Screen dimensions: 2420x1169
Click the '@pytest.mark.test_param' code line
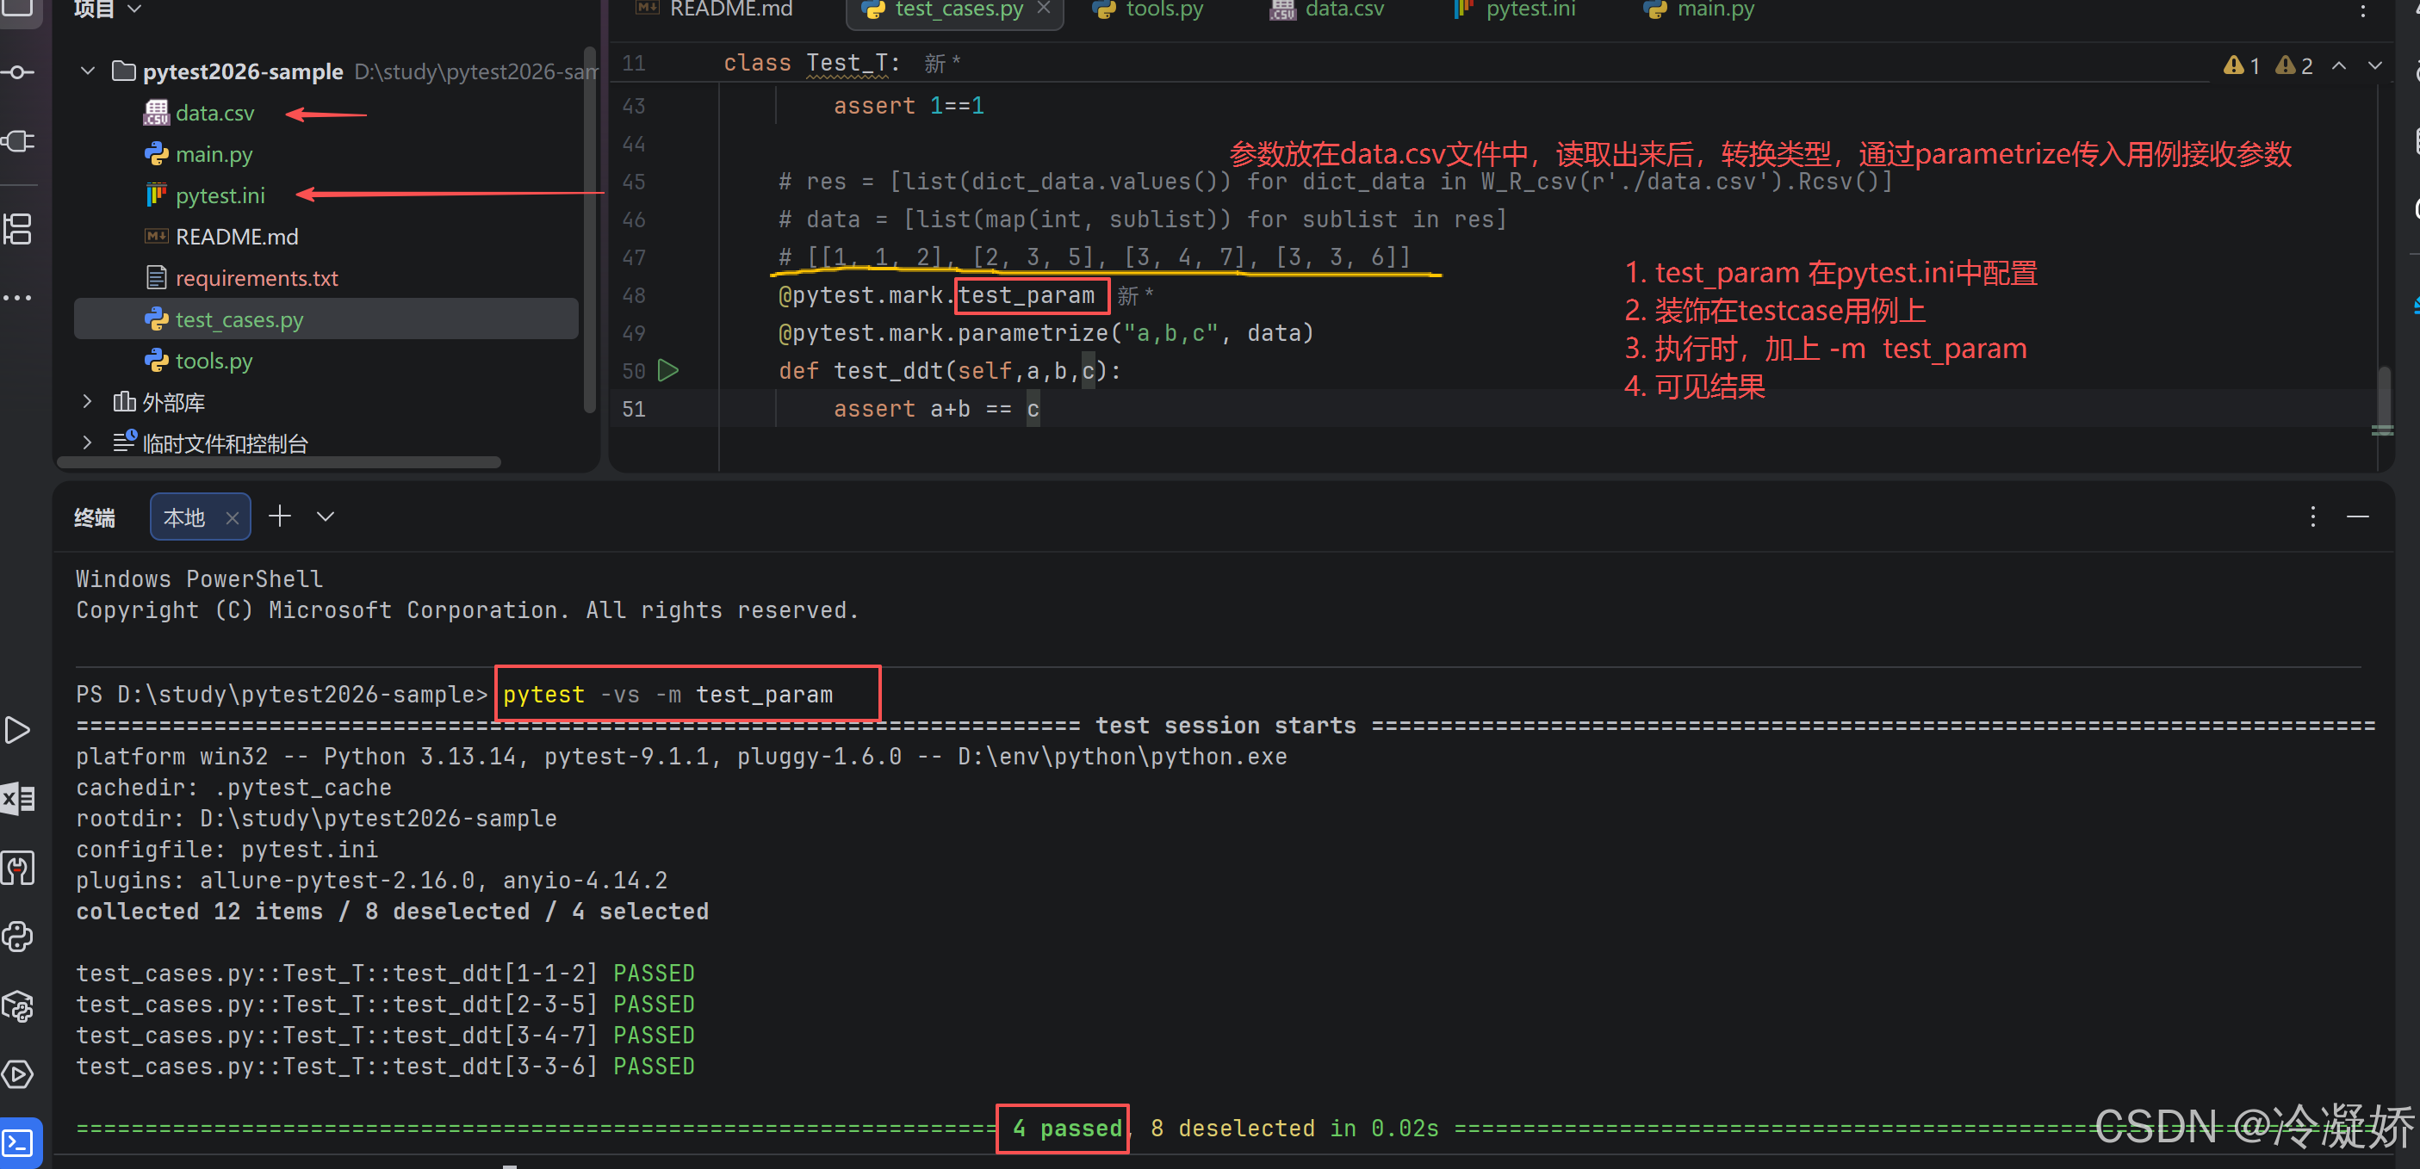[x=937, y=296]
